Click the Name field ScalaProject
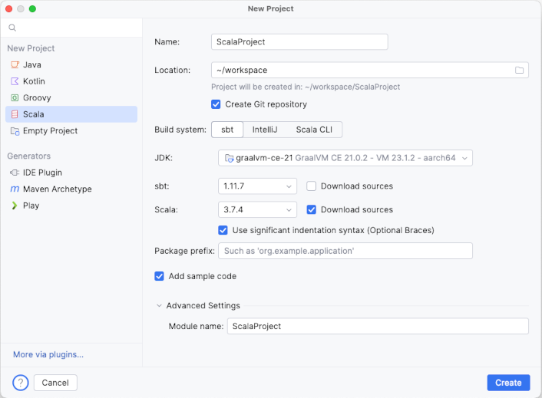Screen dimensions: 542x398 [299, 41]
